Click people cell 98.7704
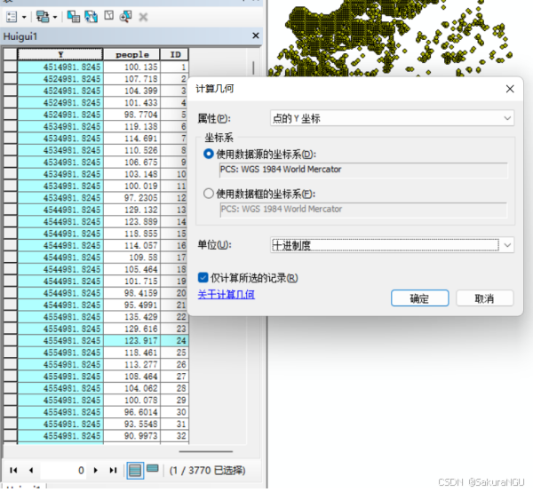 click(x=131, y=115)
